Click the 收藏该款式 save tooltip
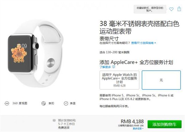185x132 pixels. [x=150, y=9]
